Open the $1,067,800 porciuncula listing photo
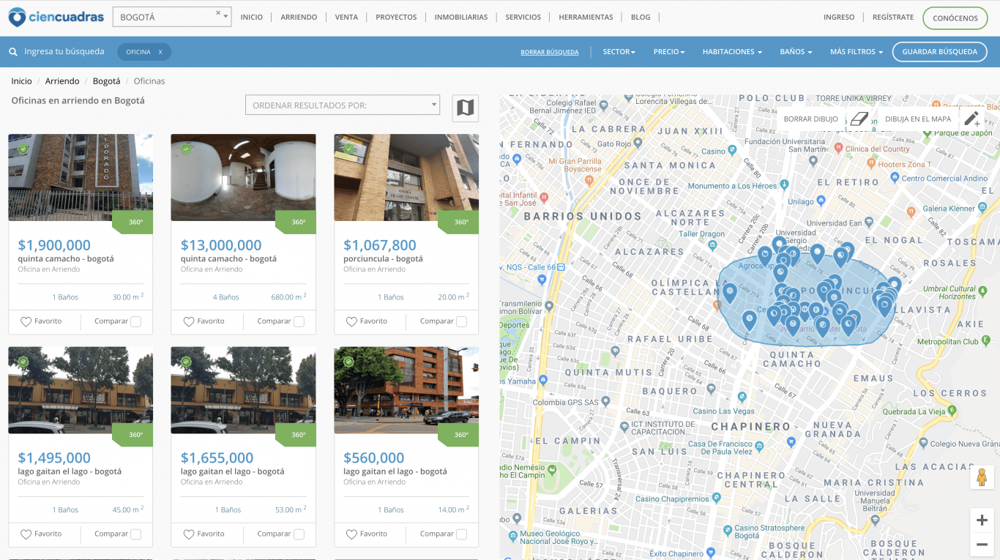Screen dimensions: 1000x560 tap(406, 177)
